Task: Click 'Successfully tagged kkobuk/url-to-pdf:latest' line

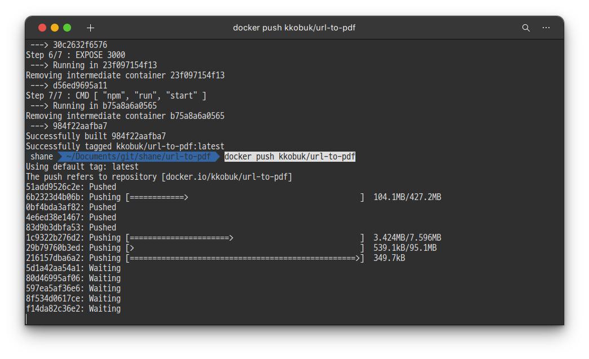Action: click(125, 147)
